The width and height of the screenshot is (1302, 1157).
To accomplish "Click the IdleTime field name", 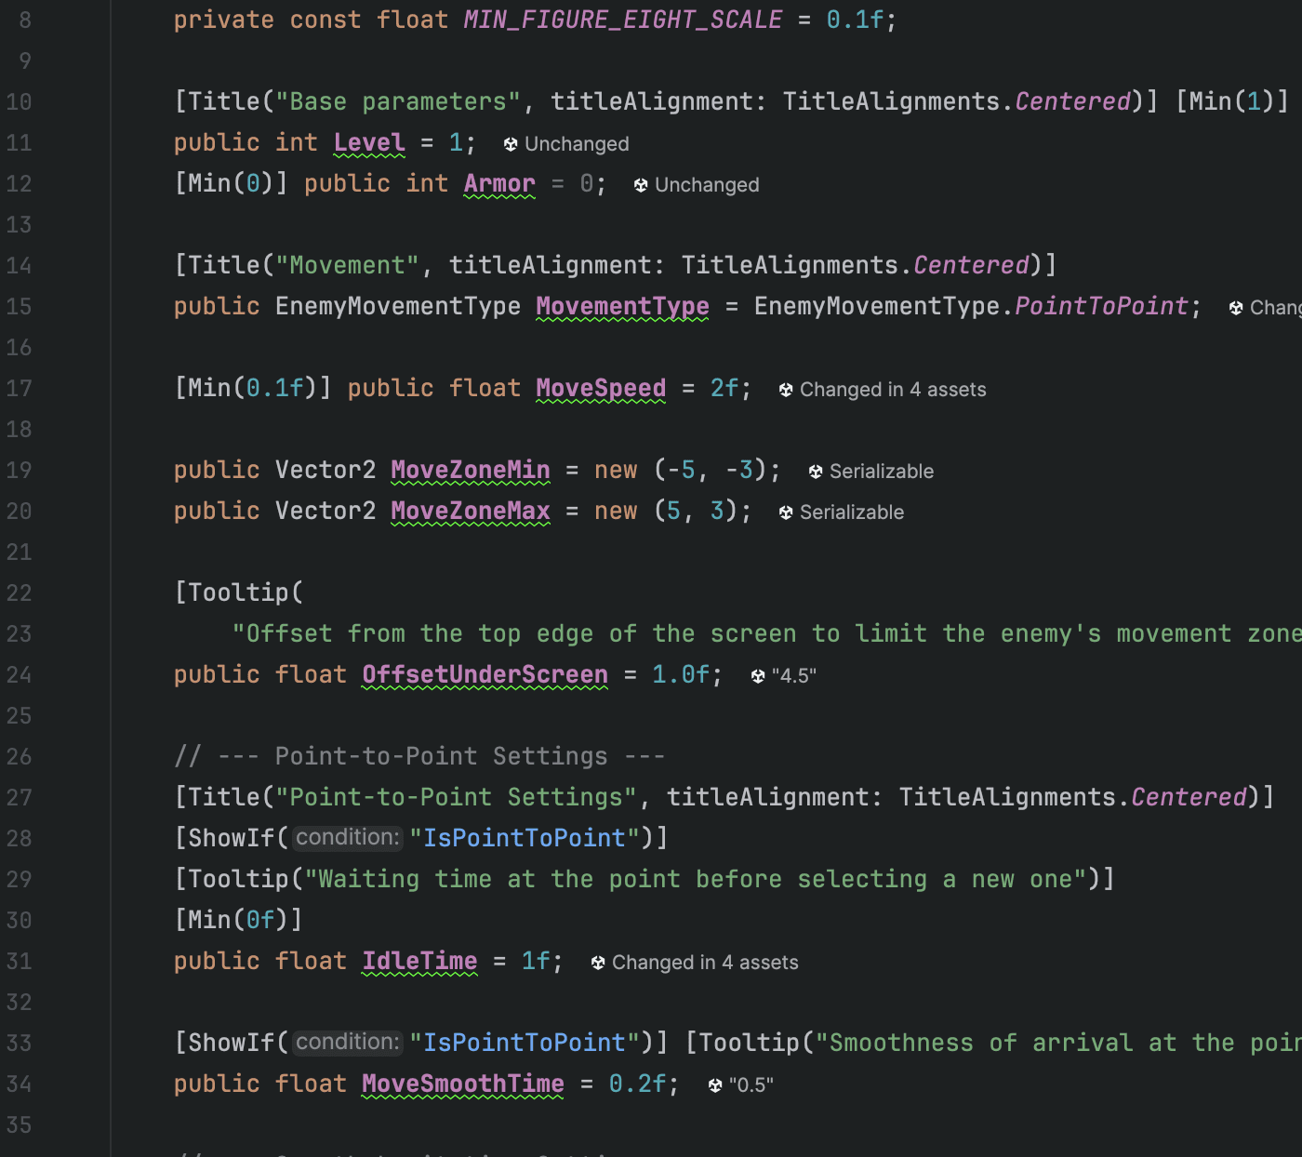I will (x=419, y=961).
